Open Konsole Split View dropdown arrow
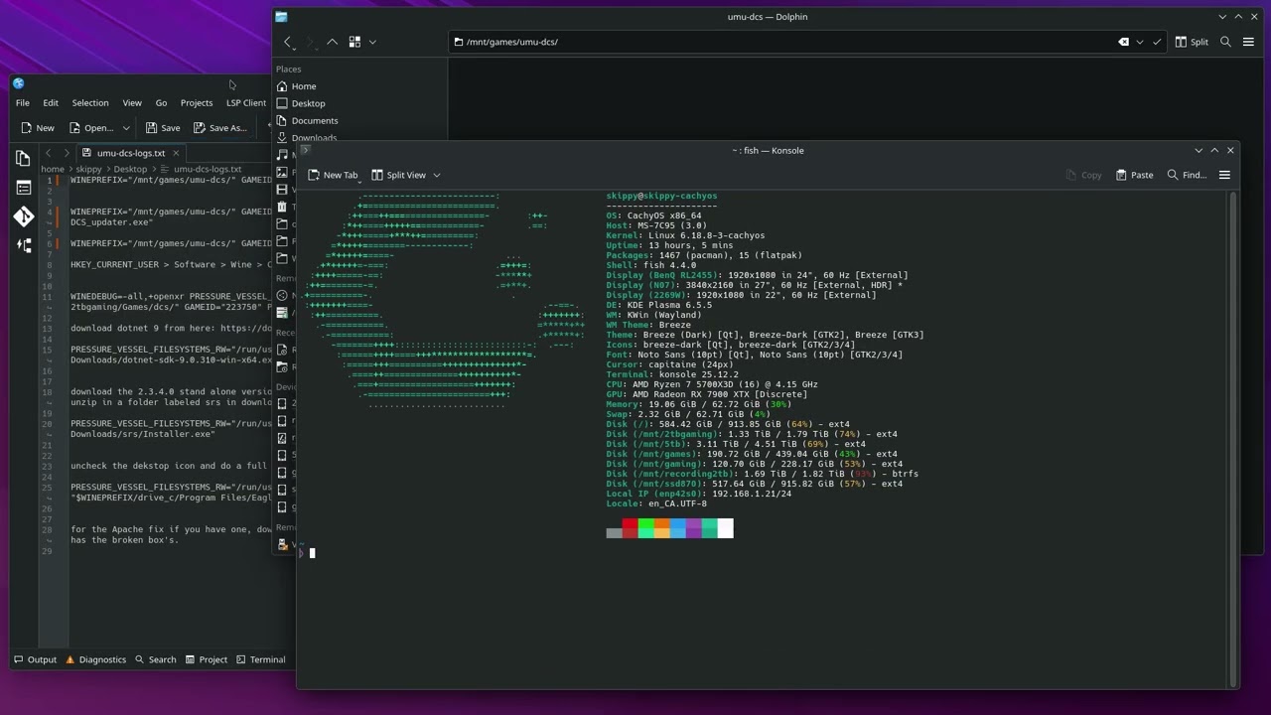The image size is (1271, 715). point(436,175)
